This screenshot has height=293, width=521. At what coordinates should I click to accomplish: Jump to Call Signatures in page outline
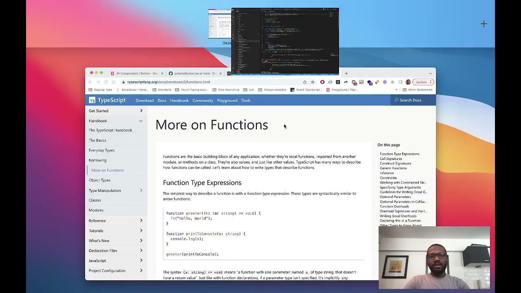point(391,159)
